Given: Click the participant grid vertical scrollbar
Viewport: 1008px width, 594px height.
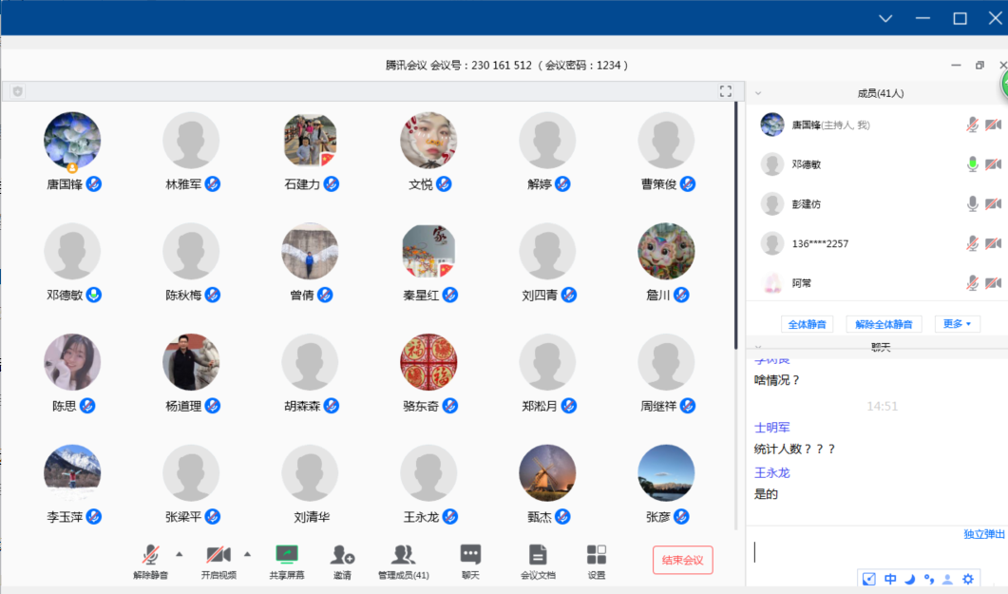Looking at the screenshot, I should (736, 225).
